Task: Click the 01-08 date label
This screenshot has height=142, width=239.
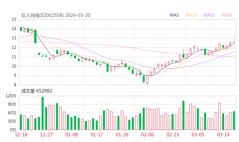Action: [71, 135]
